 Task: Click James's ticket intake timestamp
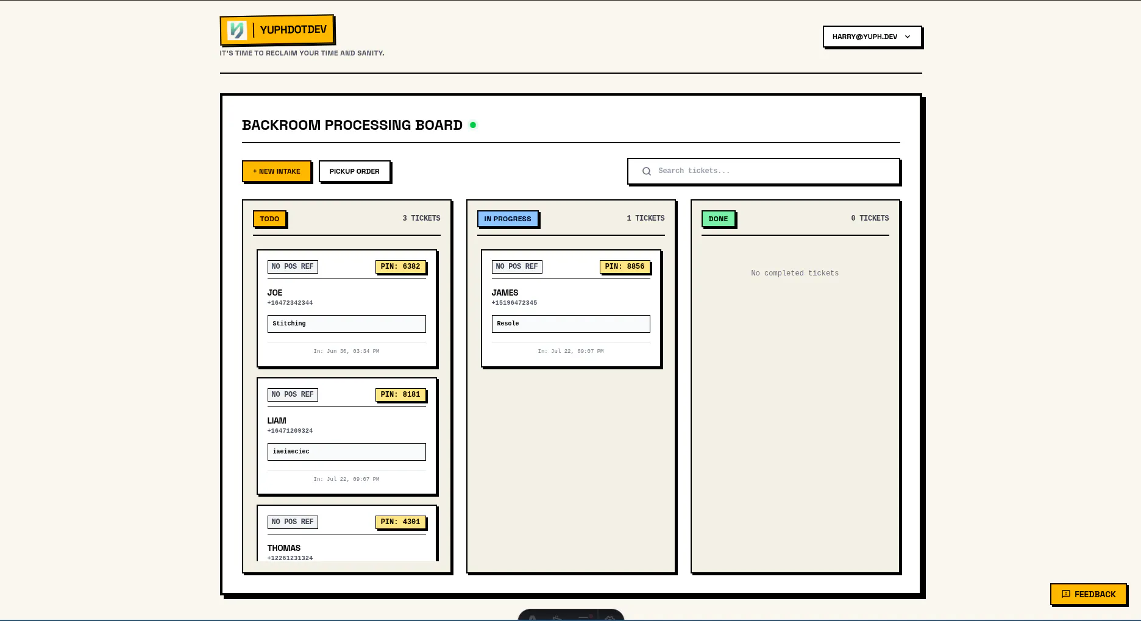570,351
